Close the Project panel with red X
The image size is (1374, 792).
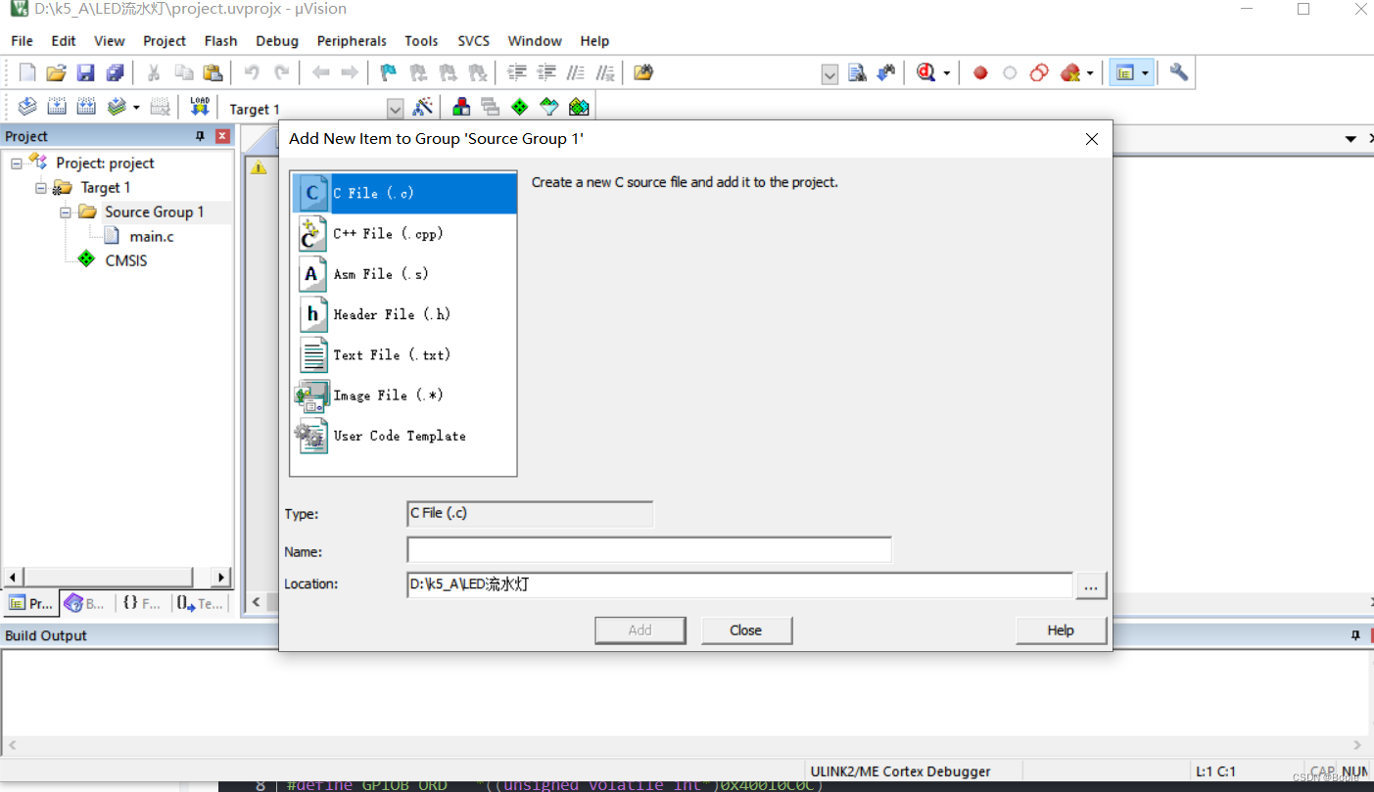222,136
